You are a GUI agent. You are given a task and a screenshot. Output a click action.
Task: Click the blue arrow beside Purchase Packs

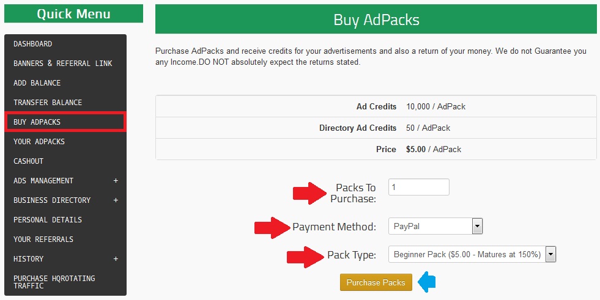click(x=426, y=282)
